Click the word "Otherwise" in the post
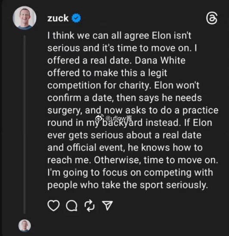This screenshot has height=236, width=229. point(118,160)
